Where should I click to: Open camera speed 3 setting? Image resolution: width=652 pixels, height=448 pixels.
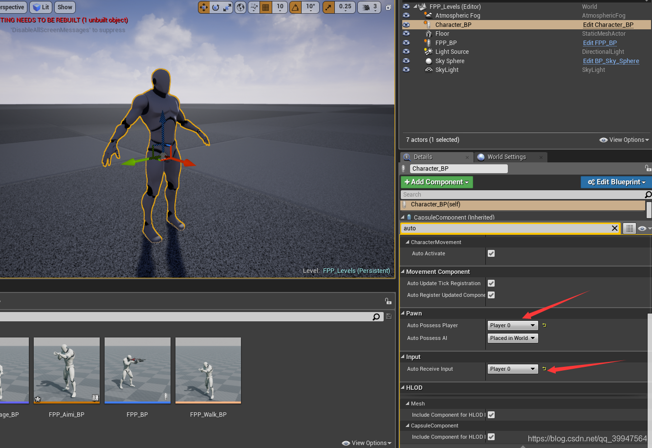[369, 7]
